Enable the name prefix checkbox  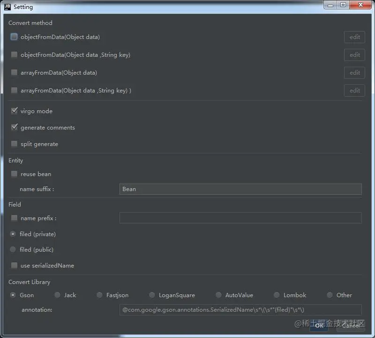point(14,218)
